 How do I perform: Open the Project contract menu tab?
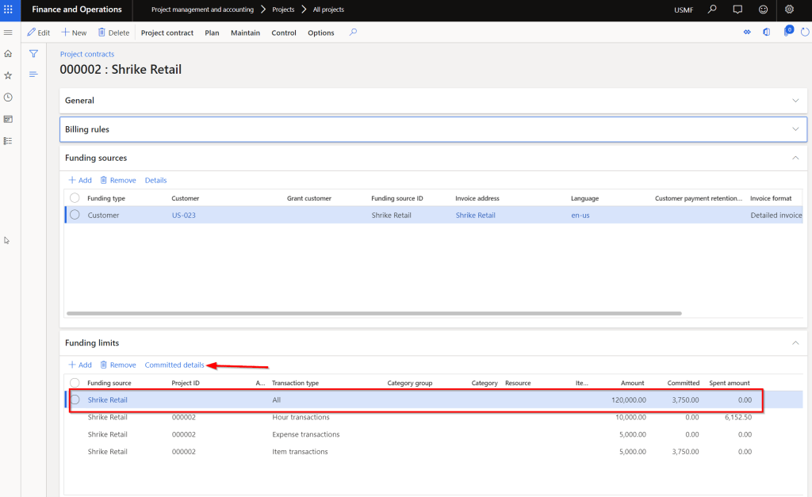point(167,33)
